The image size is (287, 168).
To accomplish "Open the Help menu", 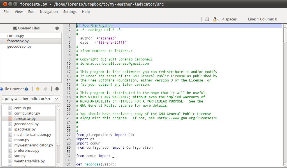I will point(86,12).
